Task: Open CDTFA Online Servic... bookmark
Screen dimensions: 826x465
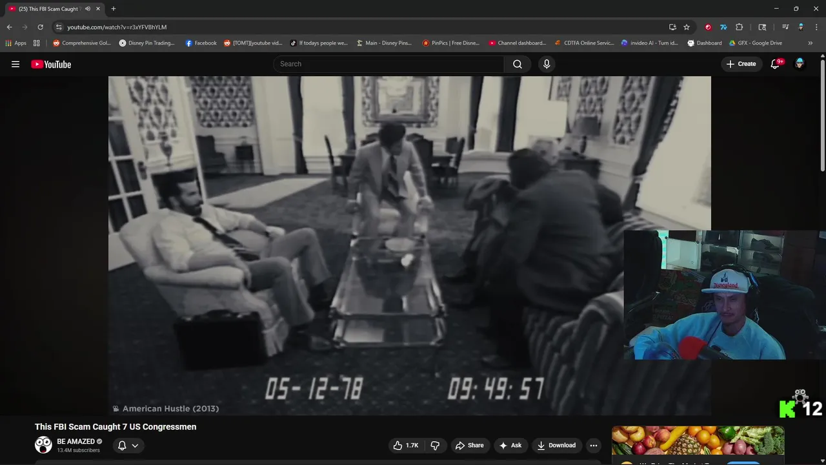Action: 585,43
